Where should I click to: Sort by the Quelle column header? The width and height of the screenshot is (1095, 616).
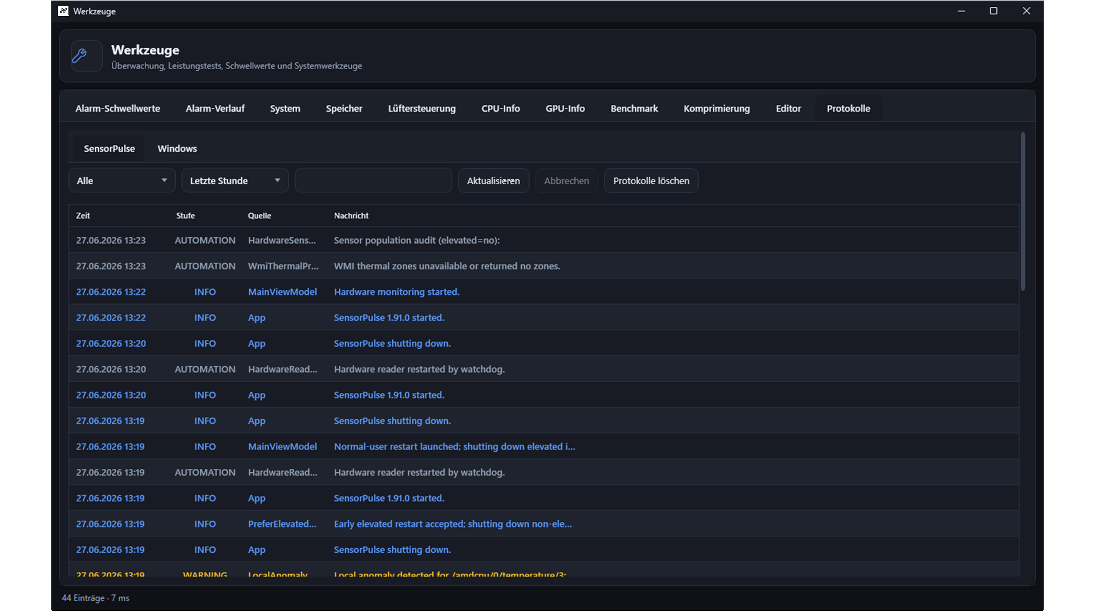pos(259,216)
